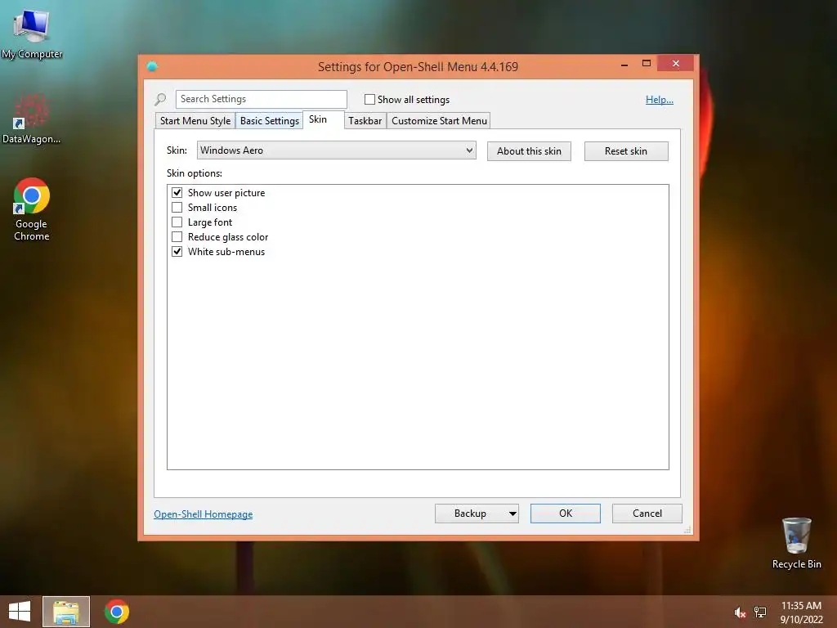Viewport: 837px width, 628px height.
Task: Open the Help link
Action: click(660, 99)
